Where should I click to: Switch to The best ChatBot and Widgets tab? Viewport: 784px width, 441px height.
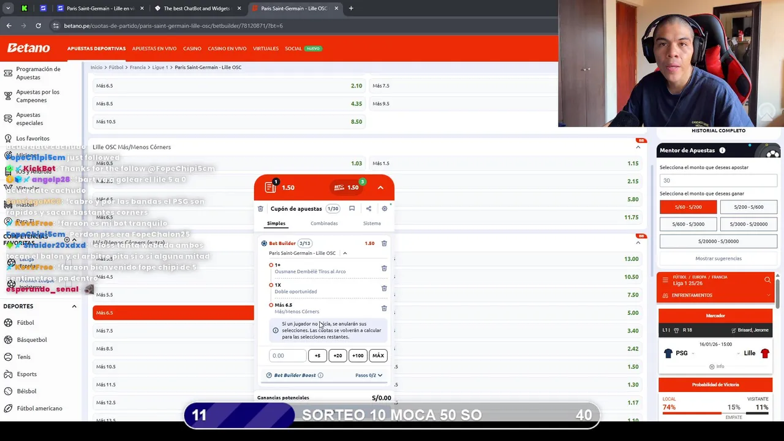[196, 9]
